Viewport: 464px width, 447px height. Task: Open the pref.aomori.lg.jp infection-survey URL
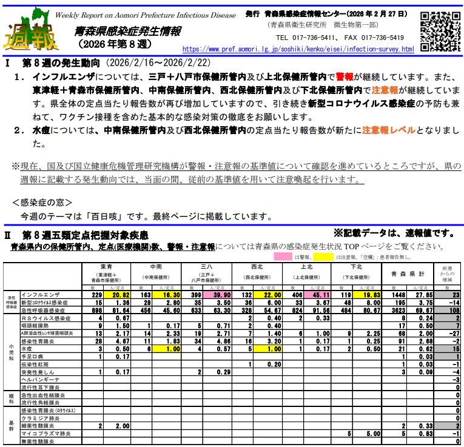click(x=298, y=49)
